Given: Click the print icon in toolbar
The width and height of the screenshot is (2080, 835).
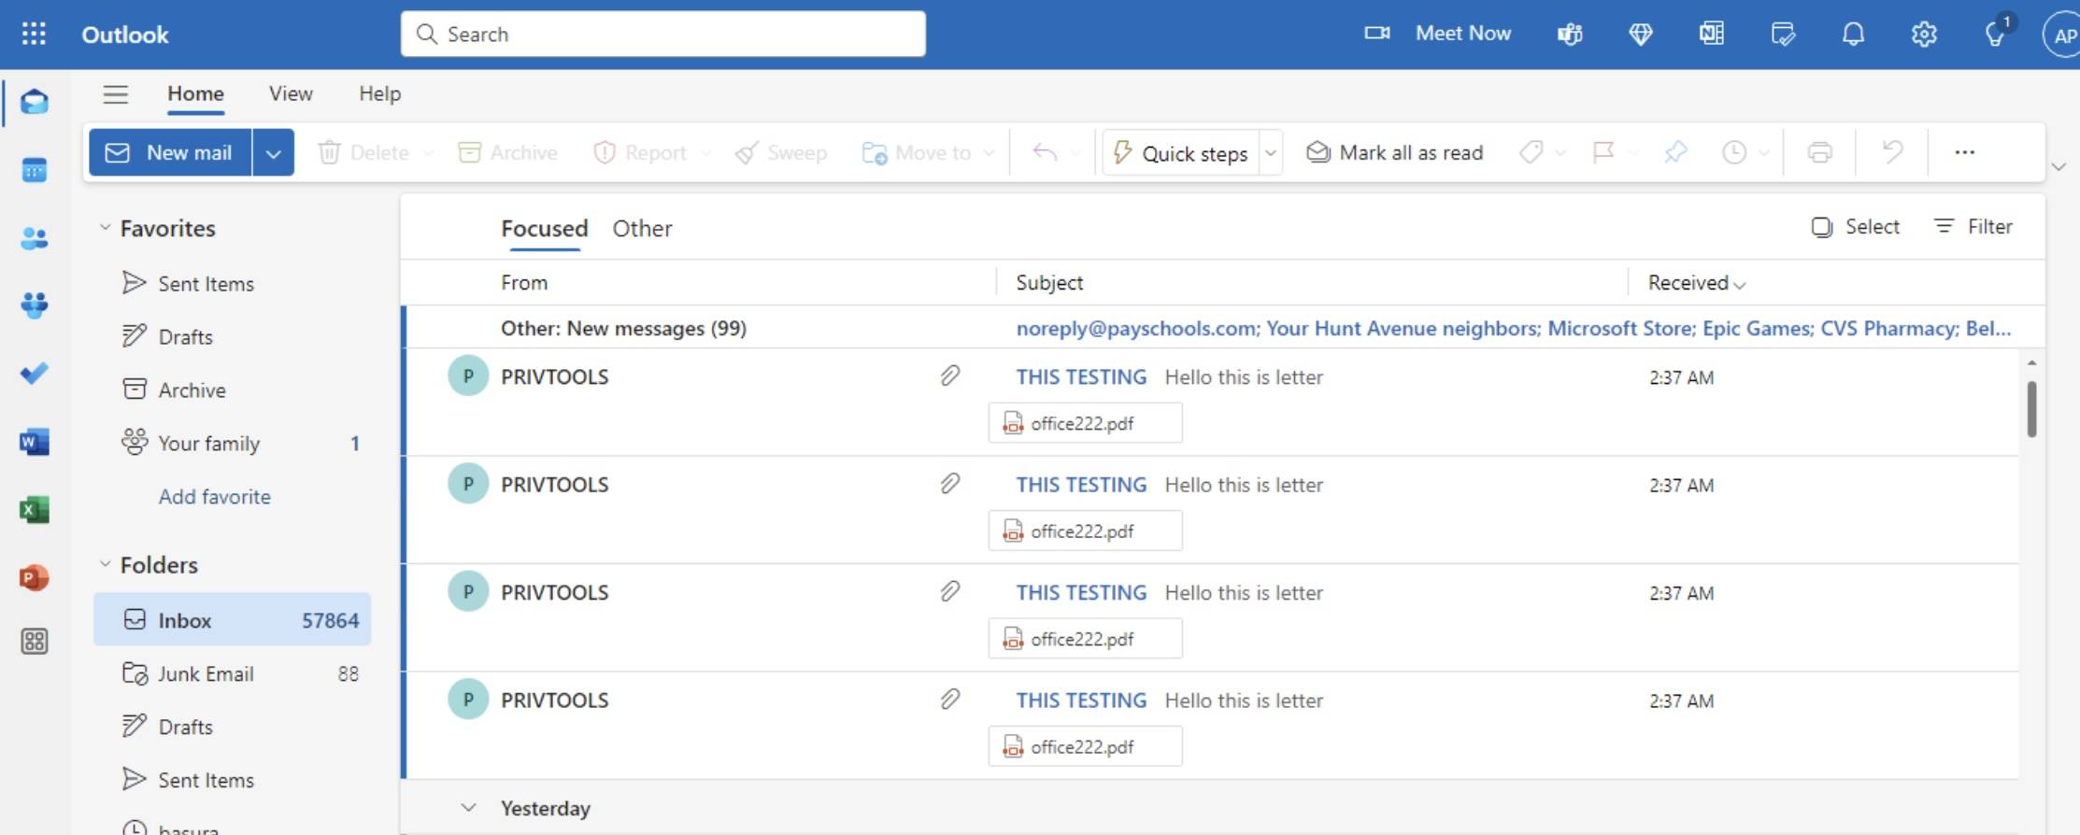Looking at the screenshot, I should tap(1818, 152).
